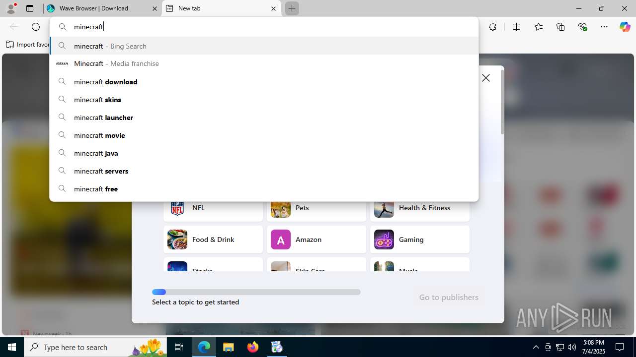The height and width of the screenshot is (357, 636).
Task: Open Copilot icon in toolbar
Action: [x=625, y=27]
